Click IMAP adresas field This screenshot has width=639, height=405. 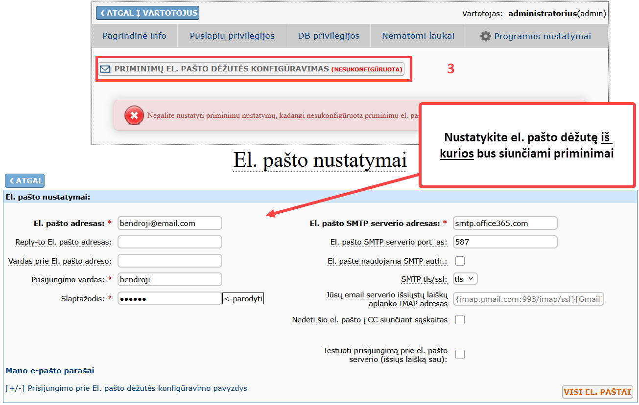[529, 299]
